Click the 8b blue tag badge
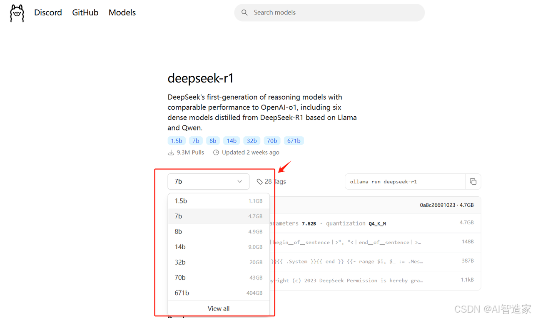 pyautogui.click(x=213, y=141)
